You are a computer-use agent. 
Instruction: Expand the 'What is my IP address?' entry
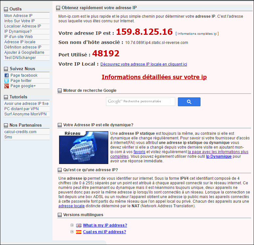[72, 225]
